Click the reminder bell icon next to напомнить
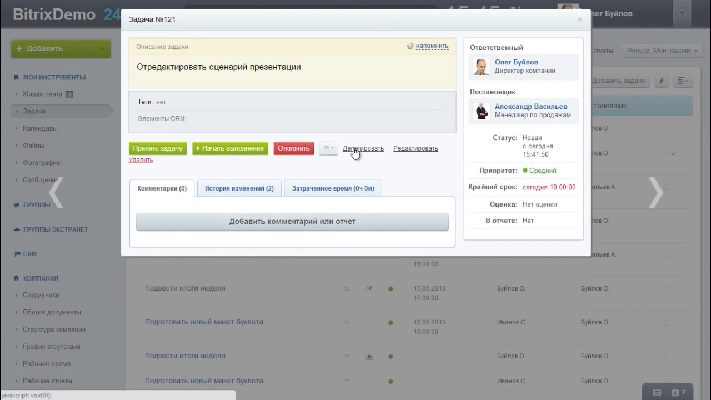The image size is (711, 400). pyautogui.click(x=410, y=47)
